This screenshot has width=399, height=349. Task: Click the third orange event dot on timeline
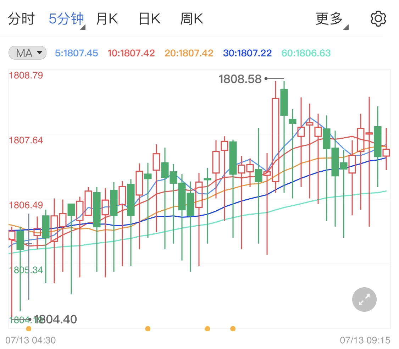pyautogui.click(x=207, y=329)
